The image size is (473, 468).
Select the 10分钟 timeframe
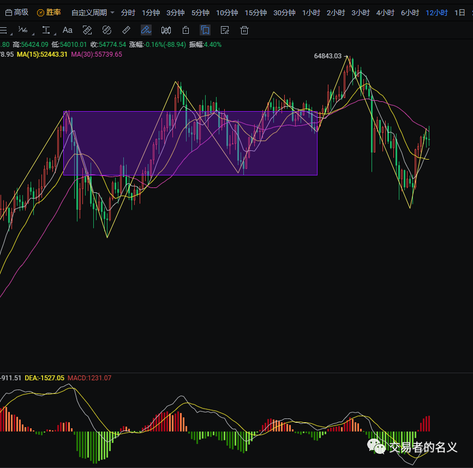tap(227, 13)
